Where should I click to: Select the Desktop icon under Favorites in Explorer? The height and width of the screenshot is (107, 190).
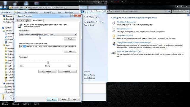tap(4, 16)
